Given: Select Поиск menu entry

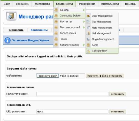Looking at the screenshot, I should [69, 39].
